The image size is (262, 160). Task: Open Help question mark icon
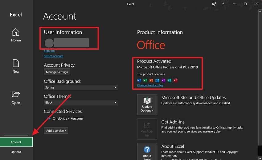coord(223,4)
